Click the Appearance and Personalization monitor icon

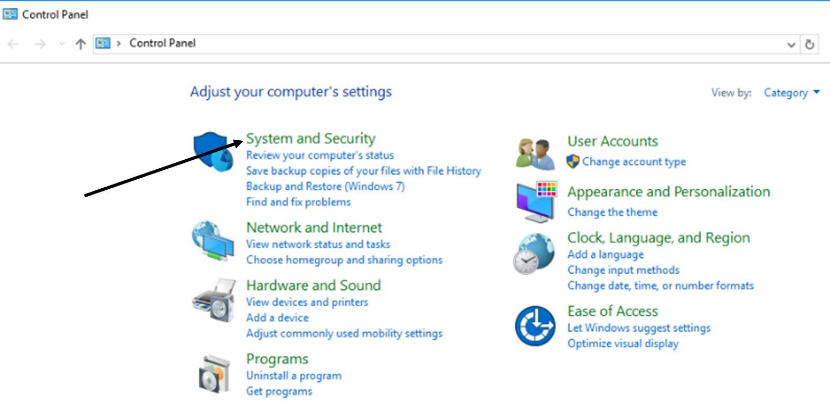536,202
